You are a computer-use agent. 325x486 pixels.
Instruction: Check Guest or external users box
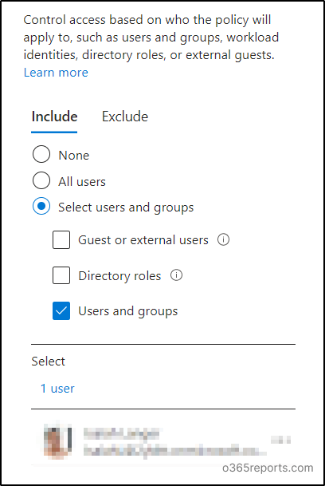click(61, 239)
